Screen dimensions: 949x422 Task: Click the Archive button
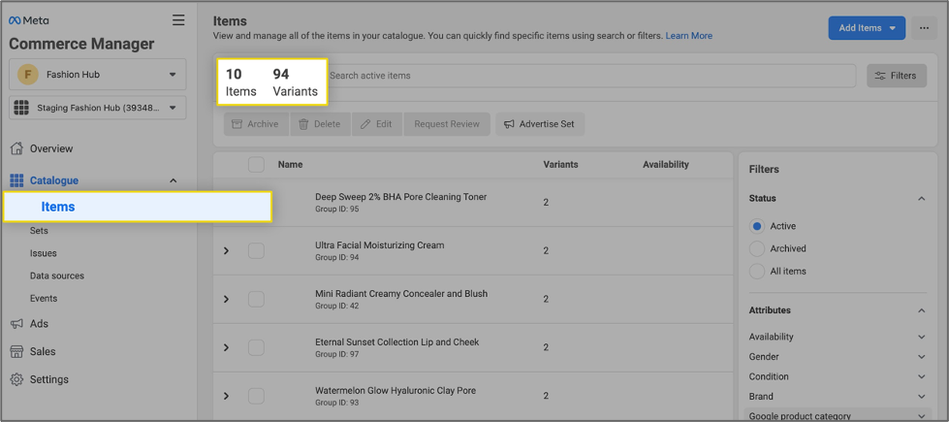click(257, 124)
